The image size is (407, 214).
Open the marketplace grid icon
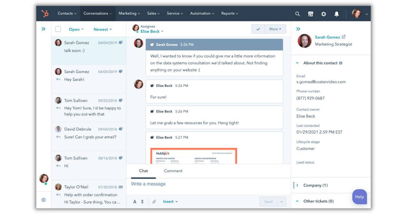pyautogui.click(x=310, y=14)
